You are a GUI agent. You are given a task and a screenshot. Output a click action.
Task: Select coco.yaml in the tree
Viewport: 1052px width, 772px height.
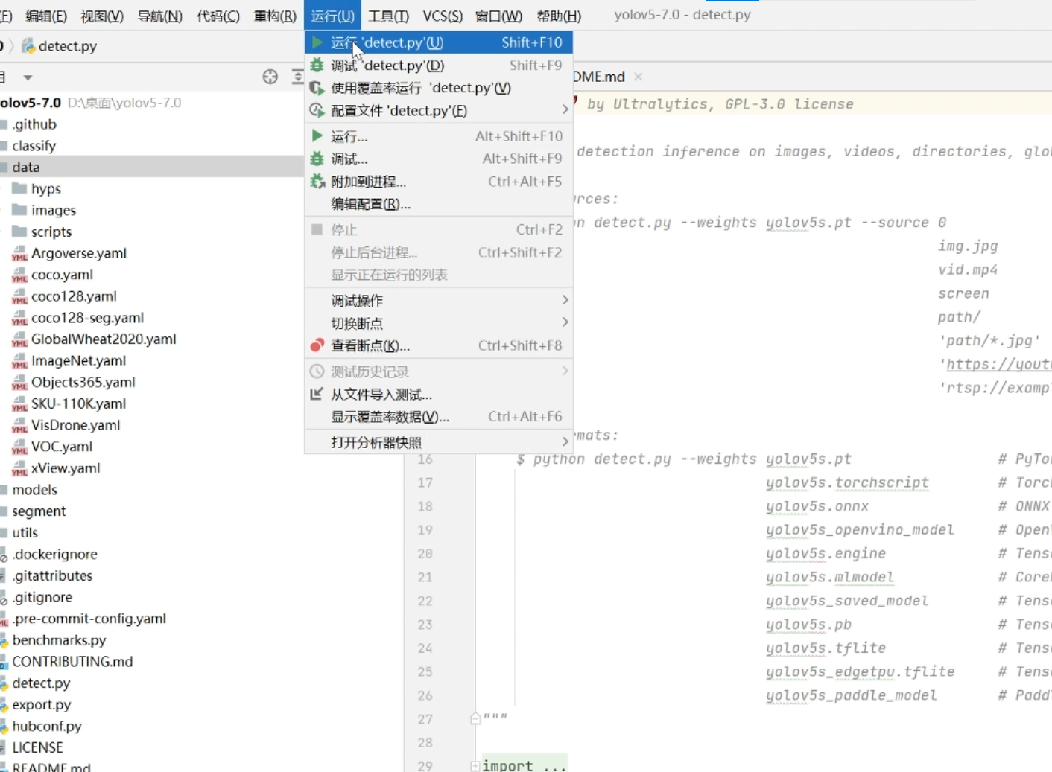pos(62,275)
